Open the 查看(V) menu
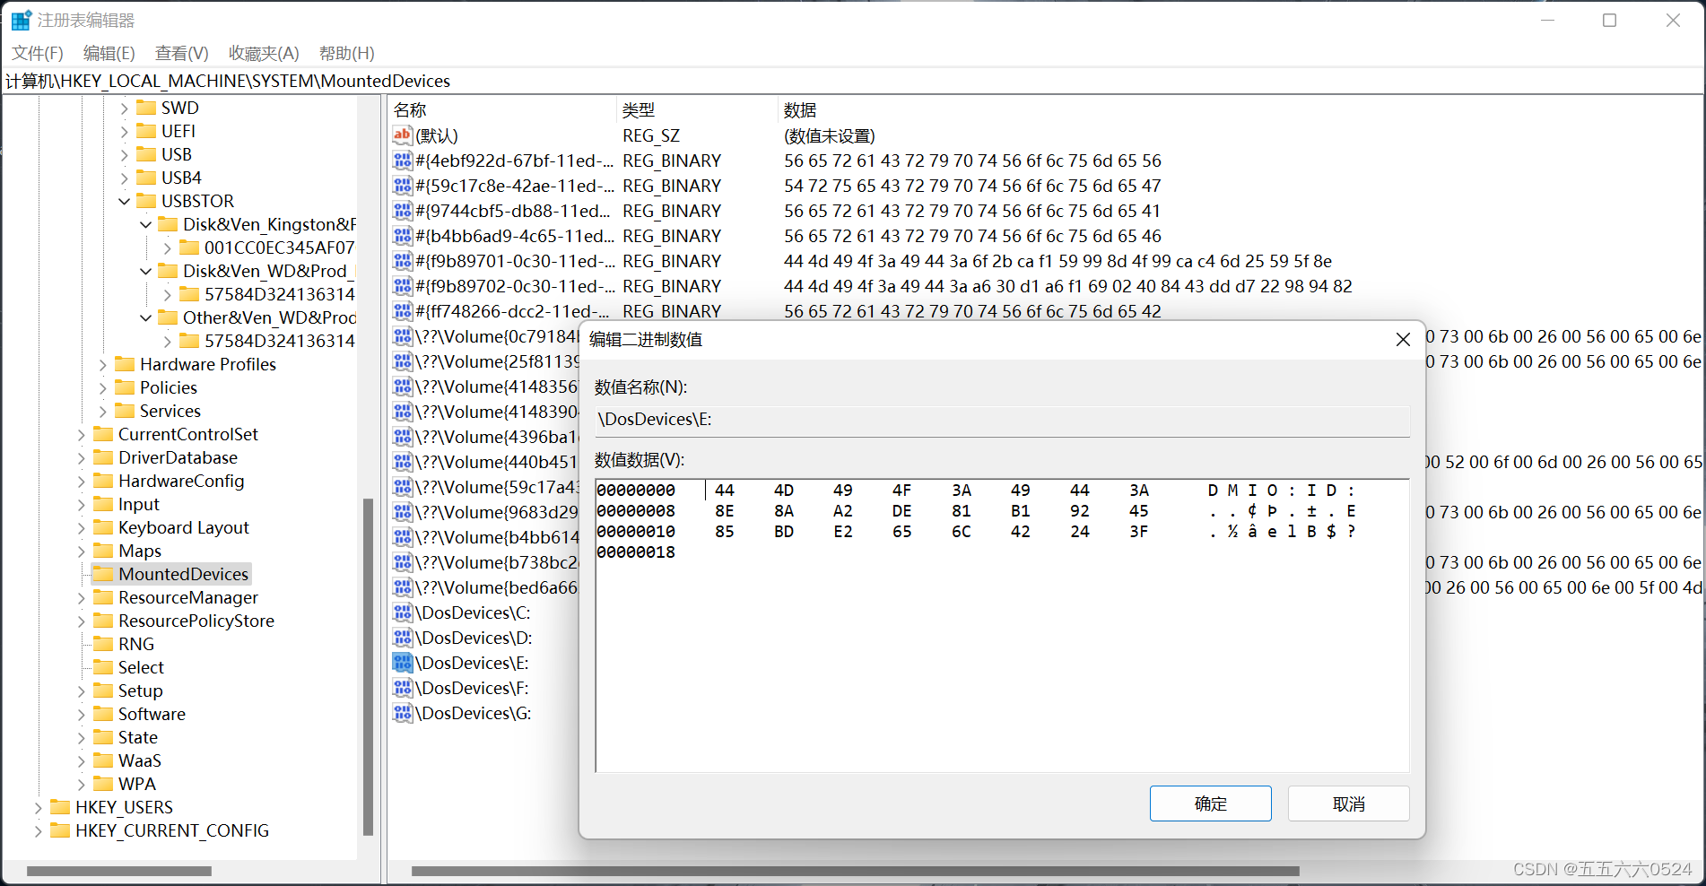Image resolution: width=1706 pixels, height=886 pixels. pos(182,53)
